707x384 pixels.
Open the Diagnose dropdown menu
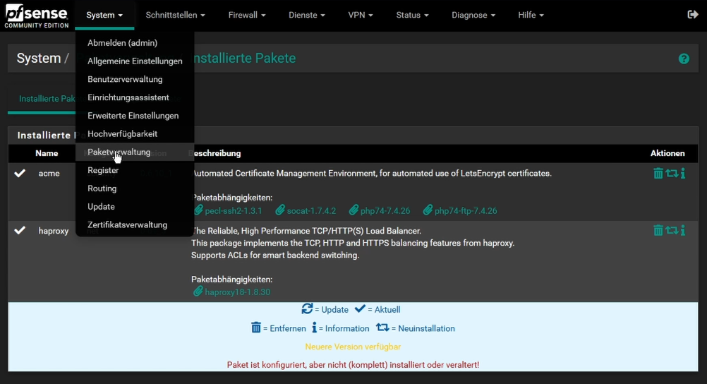click(x=473, y=15)
